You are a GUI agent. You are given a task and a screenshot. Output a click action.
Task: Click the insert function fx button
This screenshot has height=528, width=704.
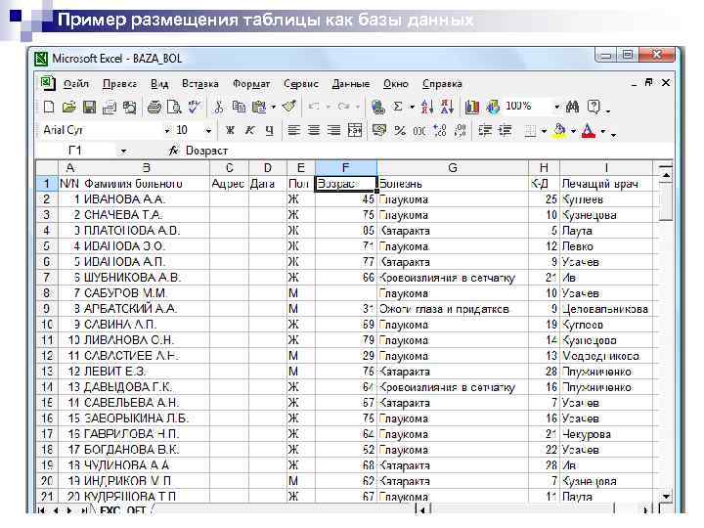[173, 151]
